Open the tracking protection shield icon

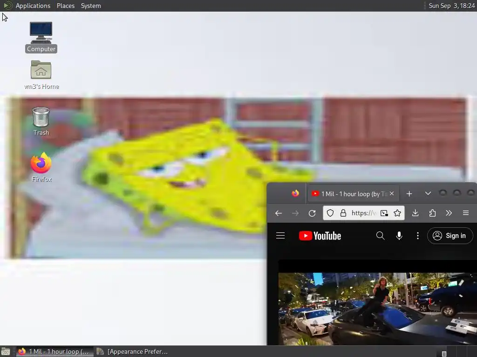click(330, 213)
